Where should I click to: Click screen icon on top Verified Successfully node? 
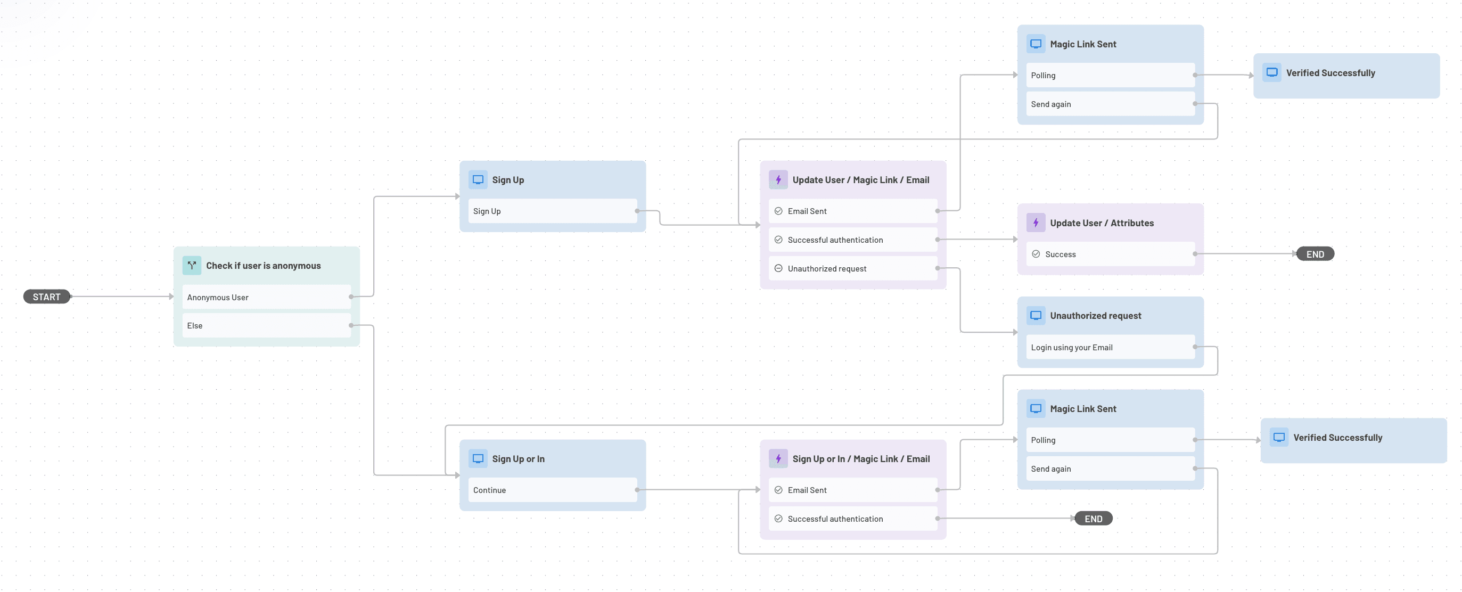click(x=1272, y=72)
